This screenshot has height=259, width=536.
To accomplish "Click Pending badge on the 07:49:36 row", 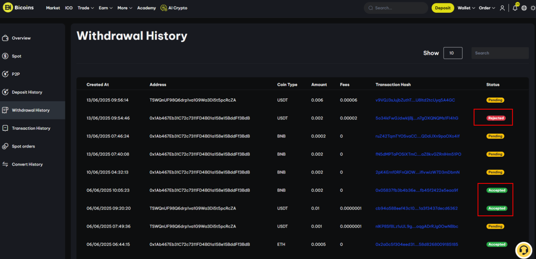I will tap(495, 227).
